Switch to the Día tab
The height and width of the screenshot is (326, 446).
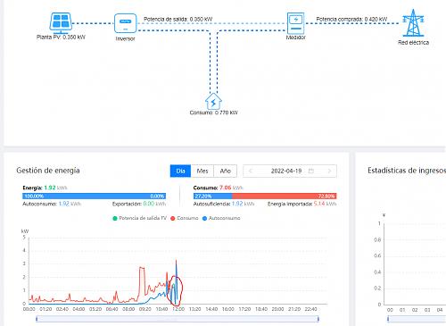click(x=180, y=171)
